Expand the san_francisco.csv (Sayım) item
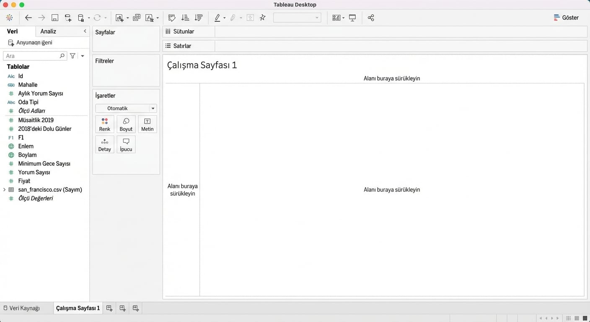The width and height of the screenshot is (590, 322). [x=5, y=190]
